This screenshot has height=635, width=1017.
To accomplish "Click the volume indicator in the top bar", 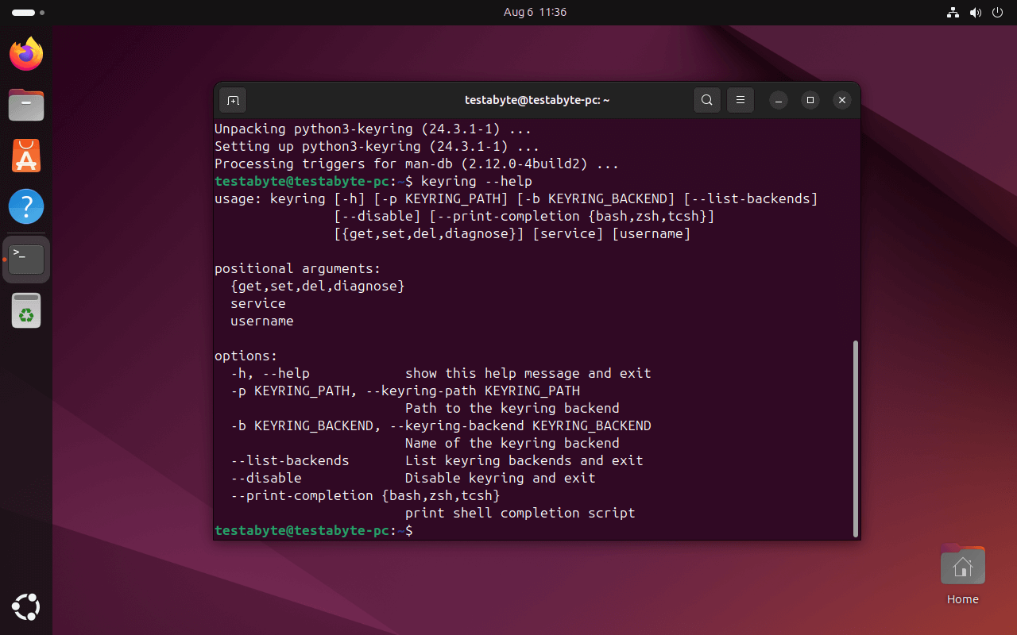I will 976,12.
